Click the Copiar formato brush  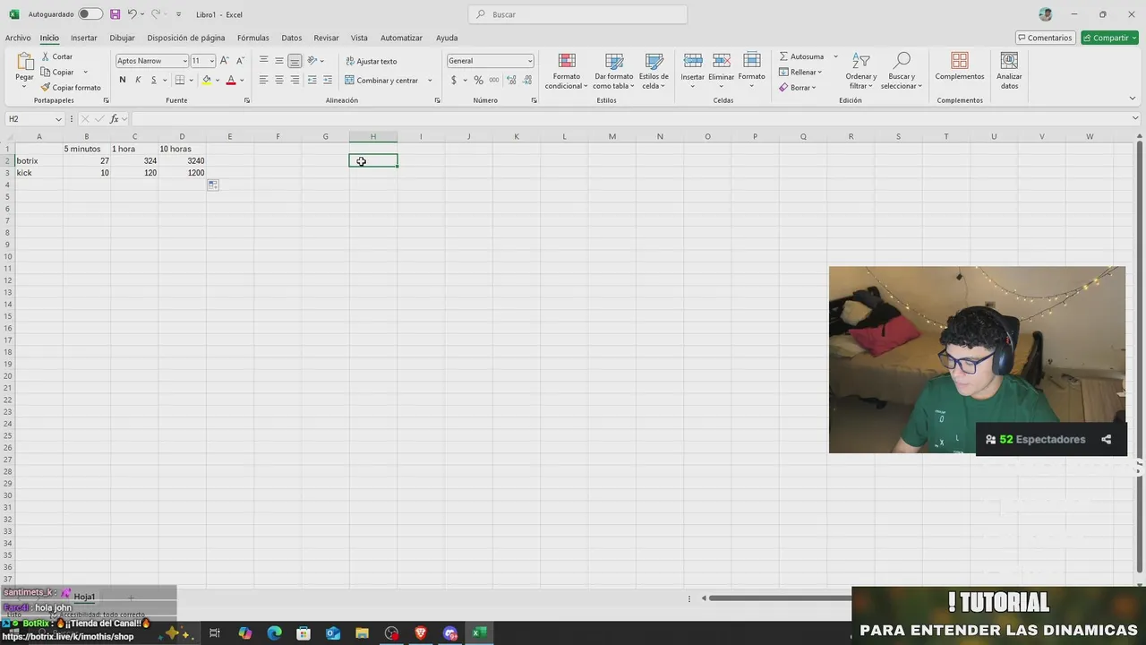(x=70, y=88)
